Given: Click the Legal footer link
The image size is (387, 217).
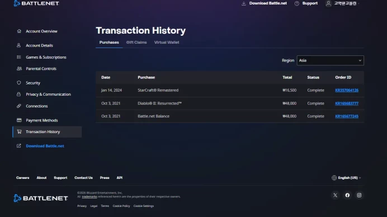Looking at the screenshot, I should [x=94, y=206].
